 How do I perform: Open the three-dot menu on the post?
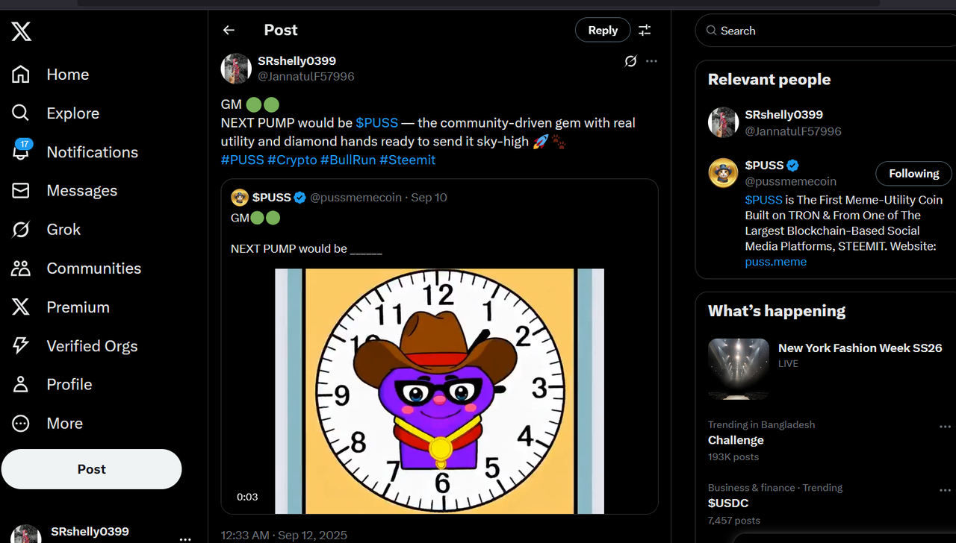pos(651,61)
